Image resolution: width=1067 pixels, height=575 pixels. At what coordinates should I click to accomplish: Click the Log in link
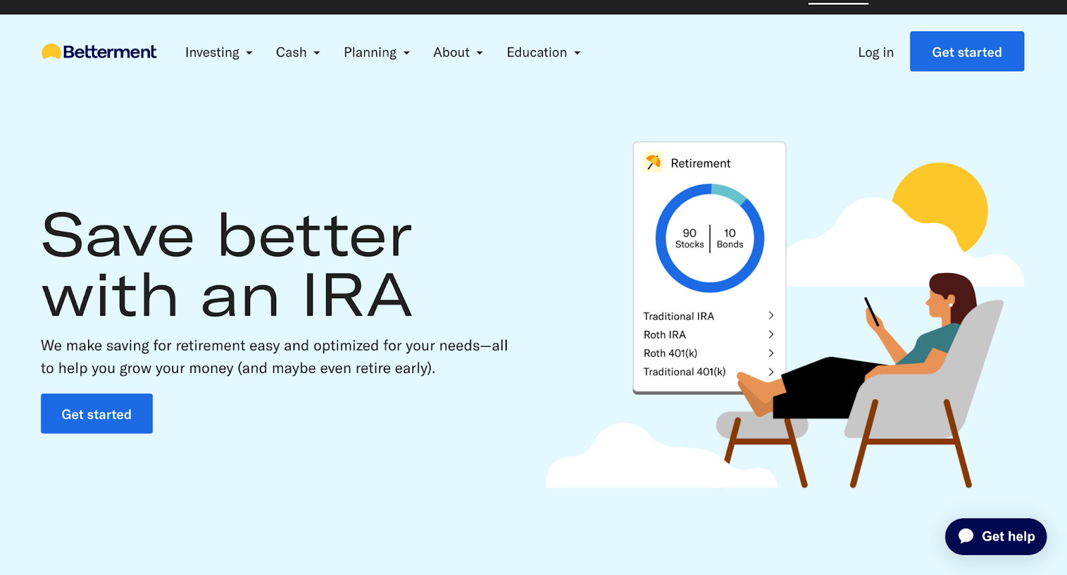[876, 53]
